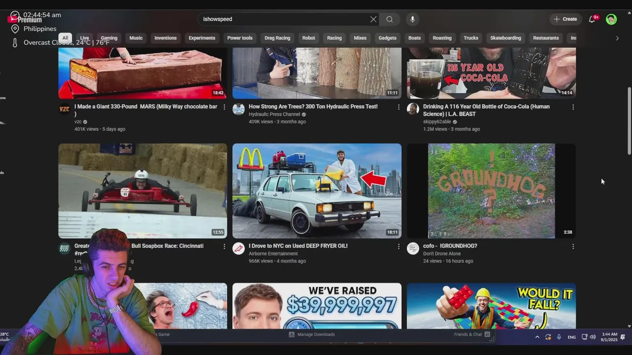Select the Music filter chip
The width and height of the screenshot is (632, 355).
pyautogui.click(x=136, y=38)
